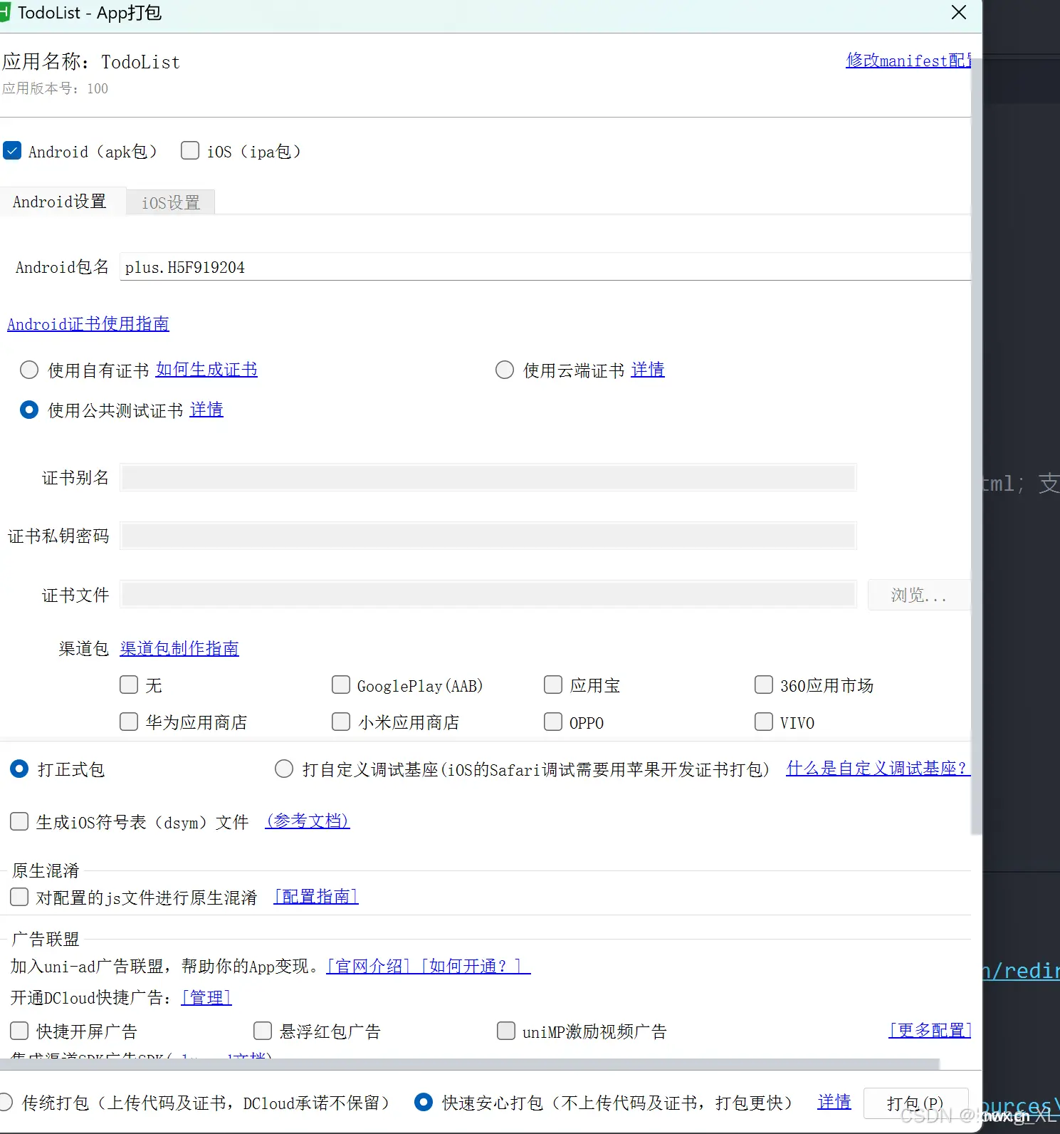Open the [管理] link for DCloud快捷广告

click(206, 997)
